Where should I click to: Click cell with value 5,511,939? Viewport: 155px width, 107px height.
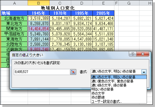tap(103, 34)
